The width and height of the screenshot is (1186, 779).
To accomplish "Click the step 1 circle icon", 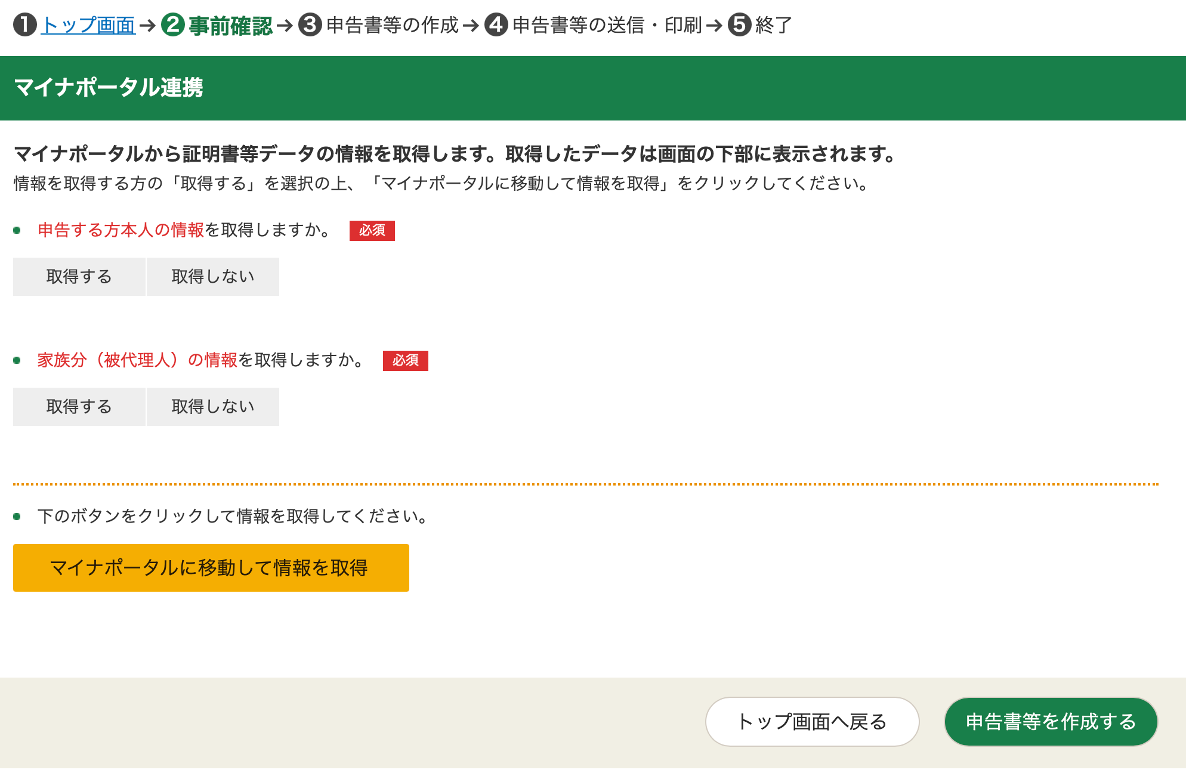I will coord(25,25).
